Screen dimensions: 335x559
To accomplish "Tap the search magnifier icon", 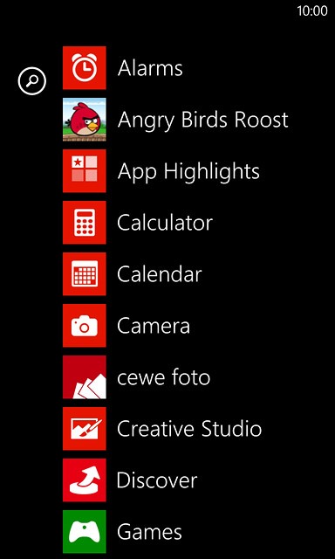I will [32, 81].
